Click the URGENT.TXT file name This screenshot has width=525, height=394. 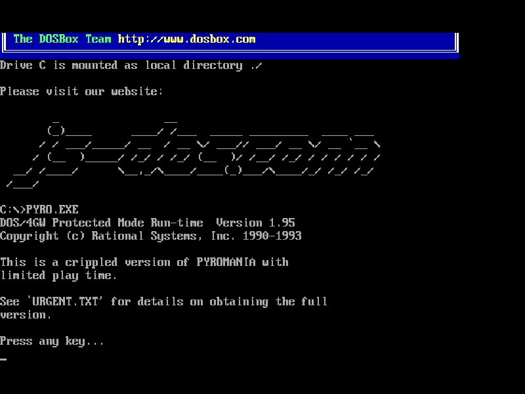[78, 301]
